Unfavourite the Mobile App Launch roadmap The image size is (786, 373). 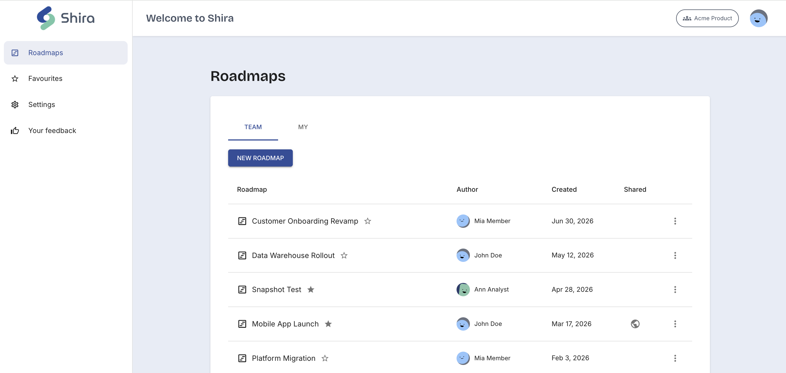[328, 324]
